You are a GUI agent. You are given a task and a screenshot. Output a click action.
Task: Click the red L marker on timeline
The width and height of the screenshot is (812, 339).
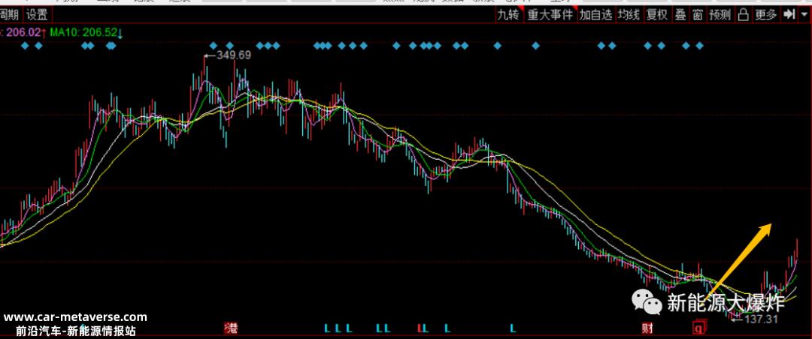coord(420,328)
